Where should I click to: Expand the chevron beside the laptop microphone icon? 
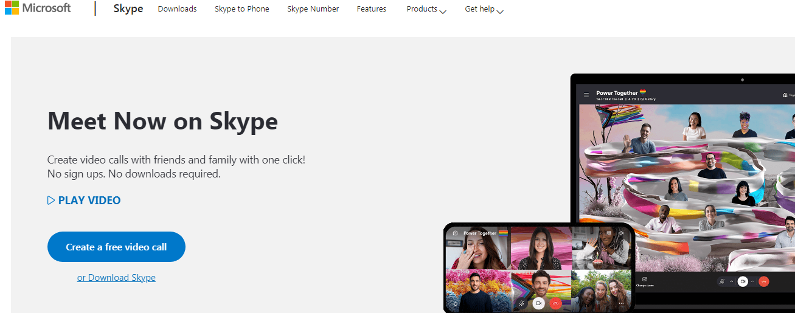732,281
